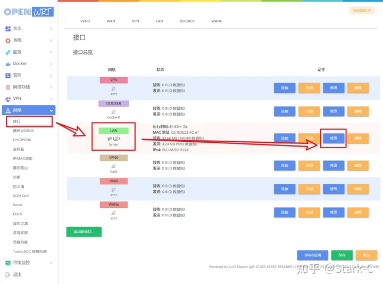Image resolution: width=383 pixels, height=284 pixels.
Task: Click the eth1 device icon under the WAN6 badge
Action: coord(114,213)
